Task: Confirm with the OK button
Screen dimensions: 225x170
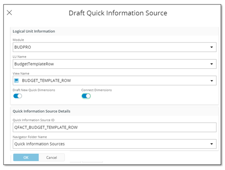Action: point(26,157)
